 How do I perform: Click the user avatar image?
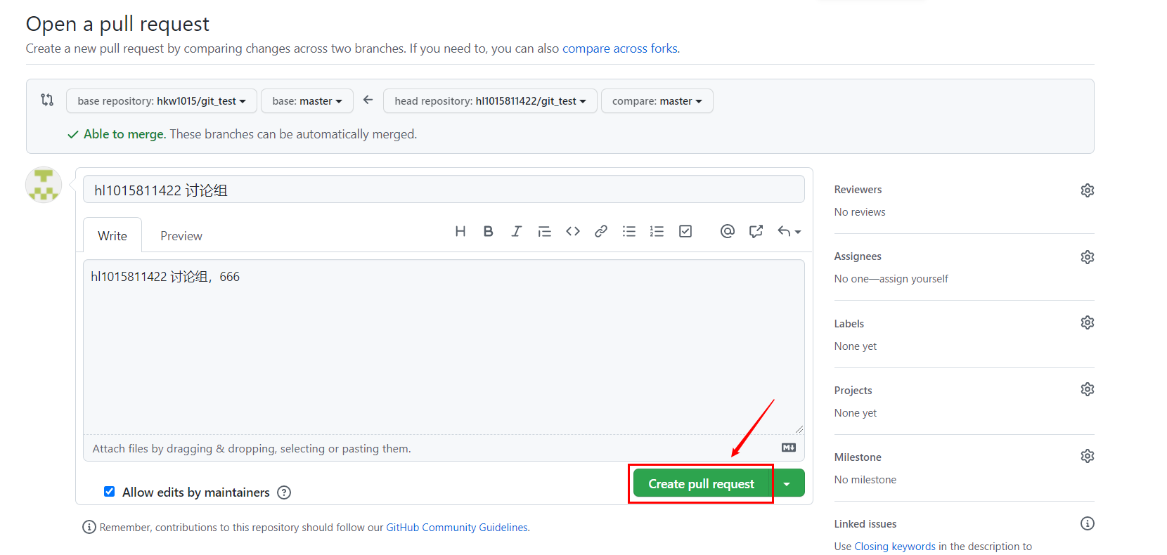44,185
